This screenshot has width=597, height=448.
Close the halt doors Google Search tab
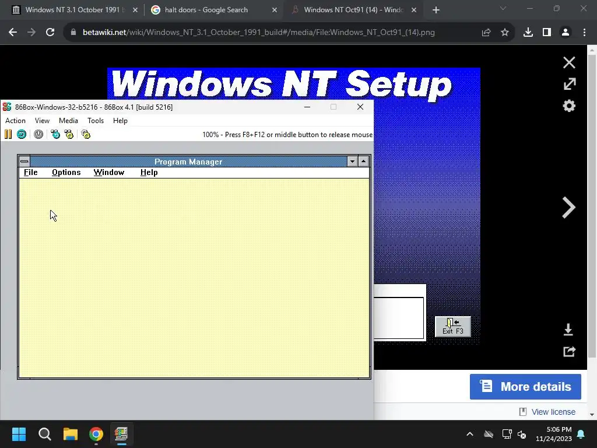tap(275, 10)
